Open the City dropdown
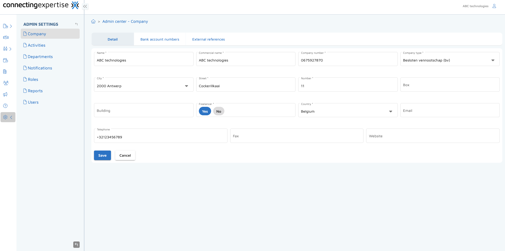Image resolution: width=505 pixels, height=251 pixels. pyautogui.click(x=186, y=86)
